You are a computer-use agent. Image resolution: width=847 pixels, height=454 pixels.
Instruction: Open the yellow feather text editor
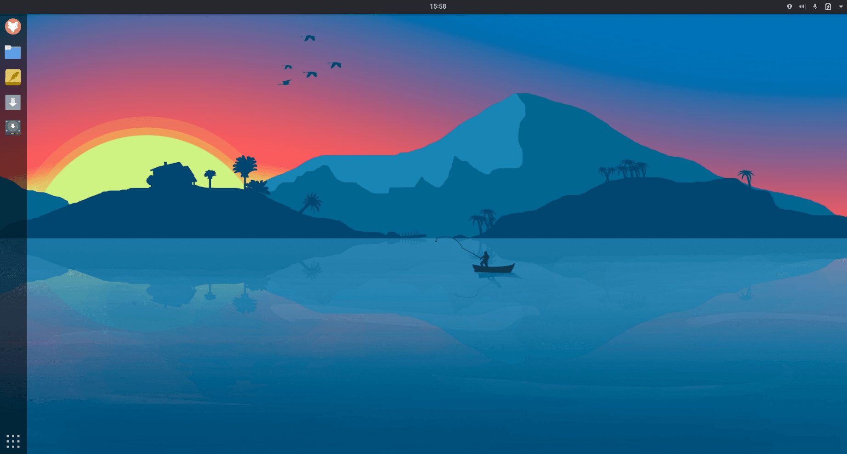click(x=13, y=77)
